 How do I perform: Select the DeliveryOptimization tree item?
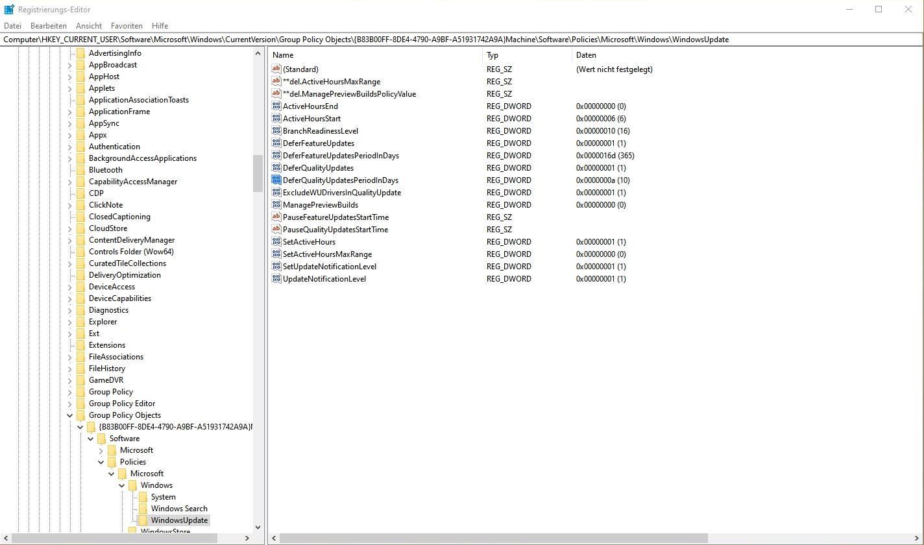[125, 275]
